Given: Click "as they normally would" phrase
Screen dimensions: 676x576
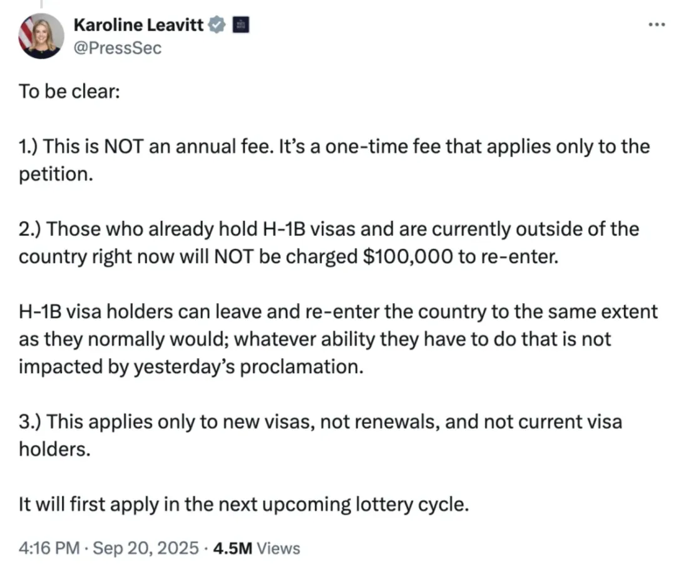Looking at the screenshot, I should [123, 339].
